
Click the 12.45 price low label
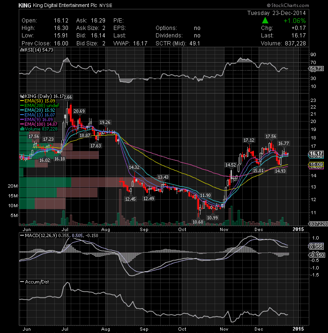130,199
